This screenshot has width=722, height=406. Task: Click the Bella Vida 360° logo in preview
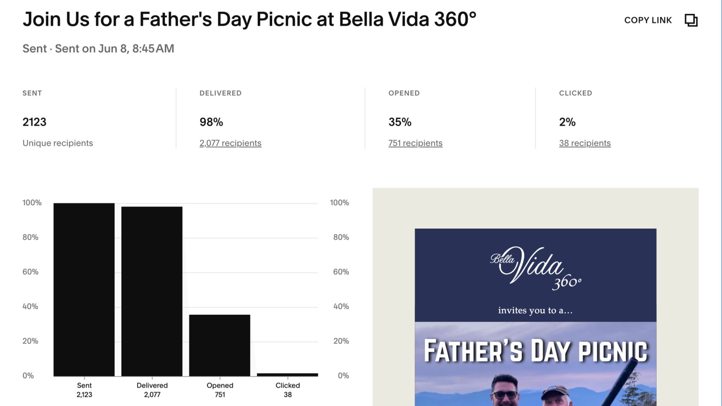coord(535,269)
